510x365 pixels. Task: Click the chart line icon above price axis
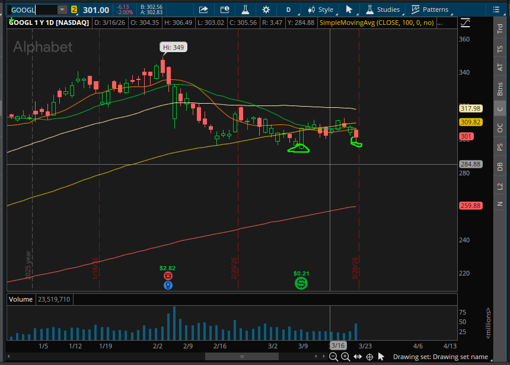click(x=466, y=23)
